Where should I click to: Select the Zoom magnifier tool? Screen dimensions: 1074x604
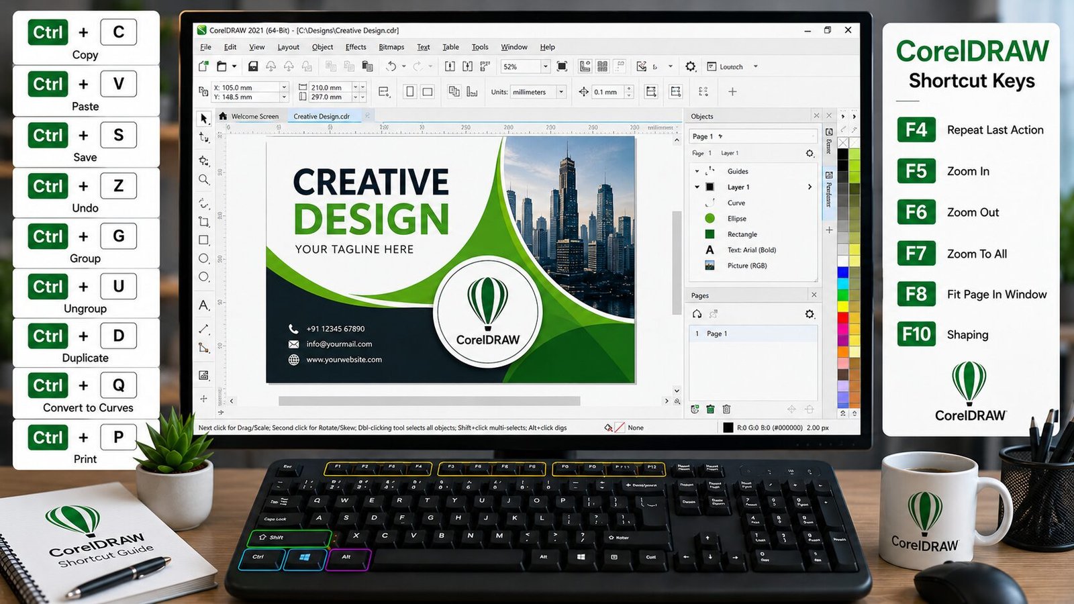(204, 180)
